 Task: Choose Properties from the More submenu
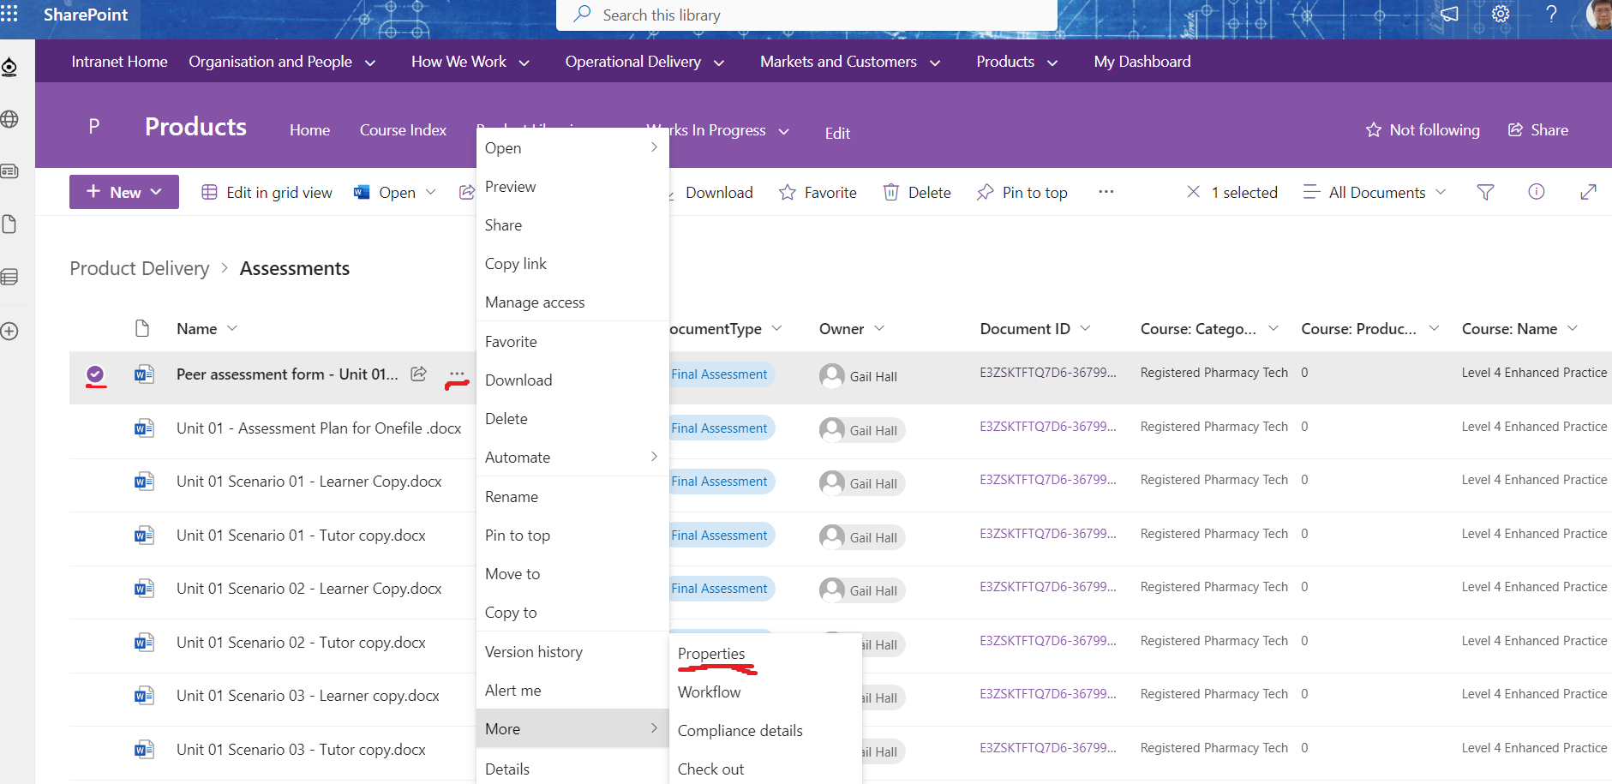711,654
